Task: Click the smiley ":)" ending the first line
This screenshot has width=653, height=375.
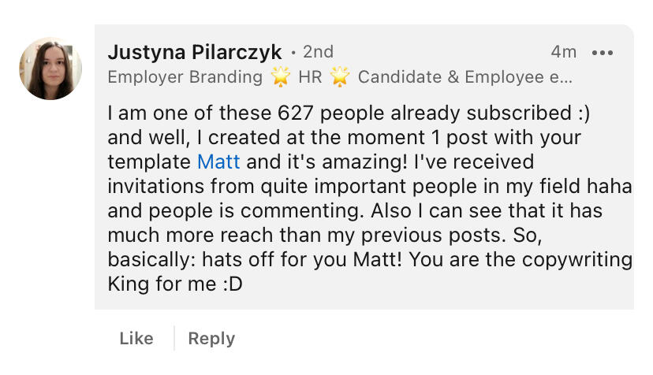Action: 582,113
